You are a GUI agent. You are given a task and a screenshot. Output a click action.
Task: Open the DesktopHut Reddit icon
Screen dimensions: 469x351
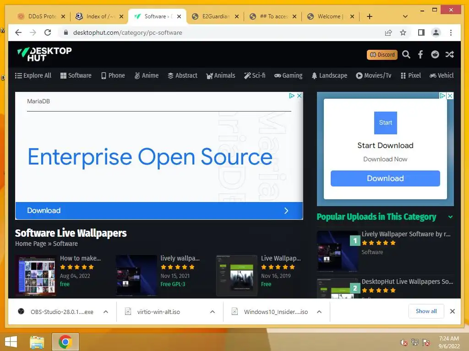click(x=435, y=54)
